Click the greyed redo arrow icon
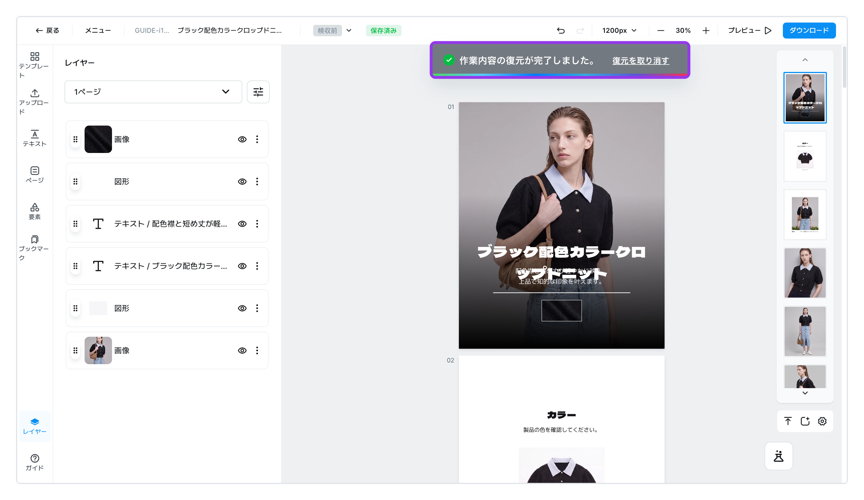864x500 pixels. 580,31
